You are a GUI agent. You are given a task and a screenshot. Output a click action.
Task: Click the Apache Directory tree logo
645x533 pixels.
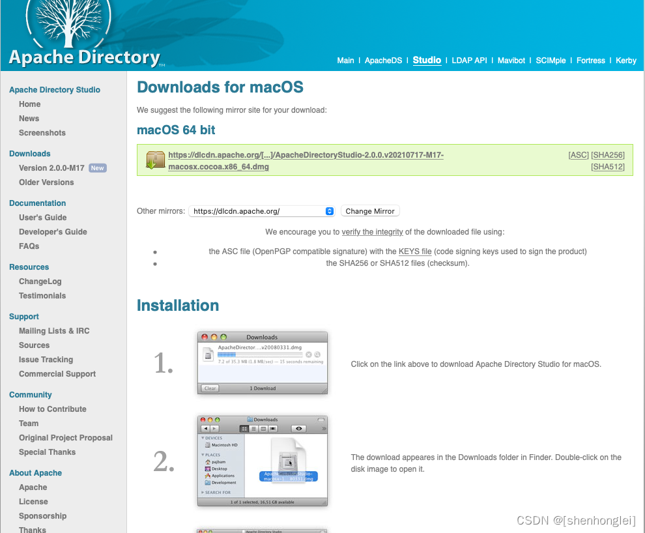(68, 24)
